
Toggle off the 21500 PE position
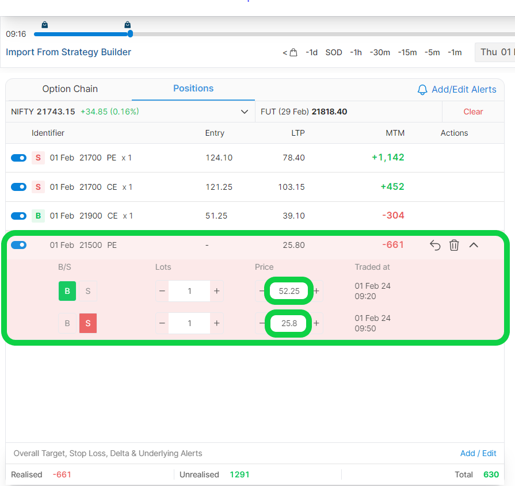pyautogui.click(x=19, y=245)
